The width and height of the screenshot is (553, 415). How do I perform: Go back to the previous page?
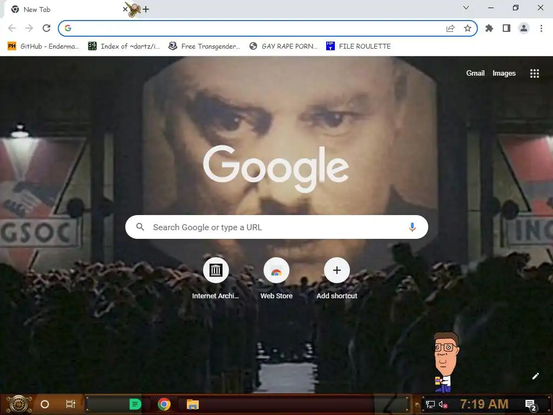tap(12, 28)
